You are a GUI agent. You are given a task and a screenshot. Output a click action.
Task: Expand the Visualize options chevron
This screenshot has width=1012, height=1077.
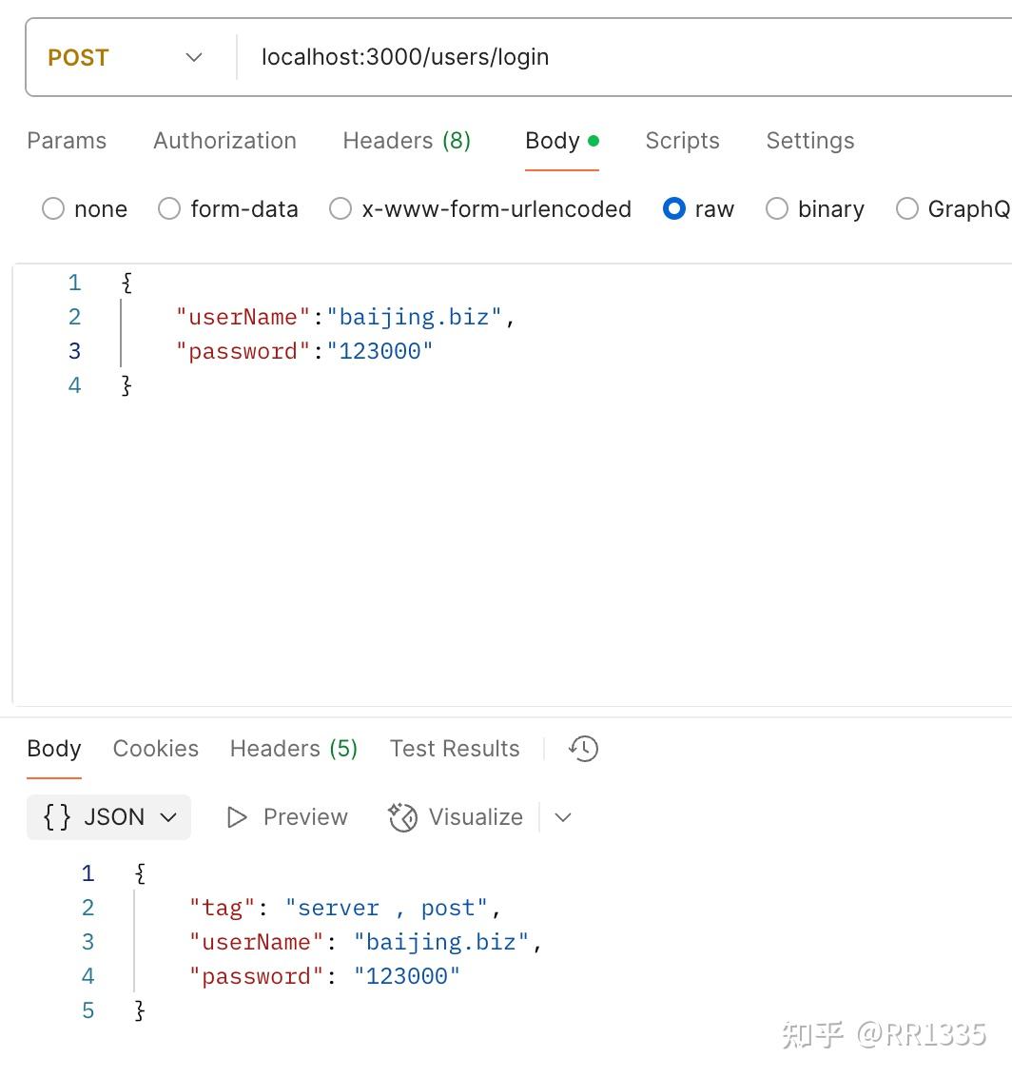tap(563, 817)
